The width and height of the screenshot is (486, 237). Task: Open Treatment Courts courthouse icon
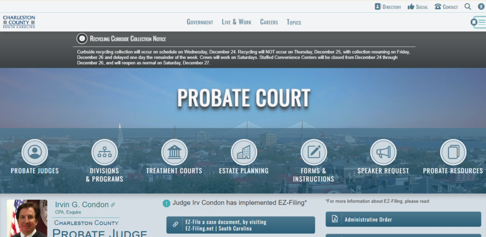(x=174, y=152)
